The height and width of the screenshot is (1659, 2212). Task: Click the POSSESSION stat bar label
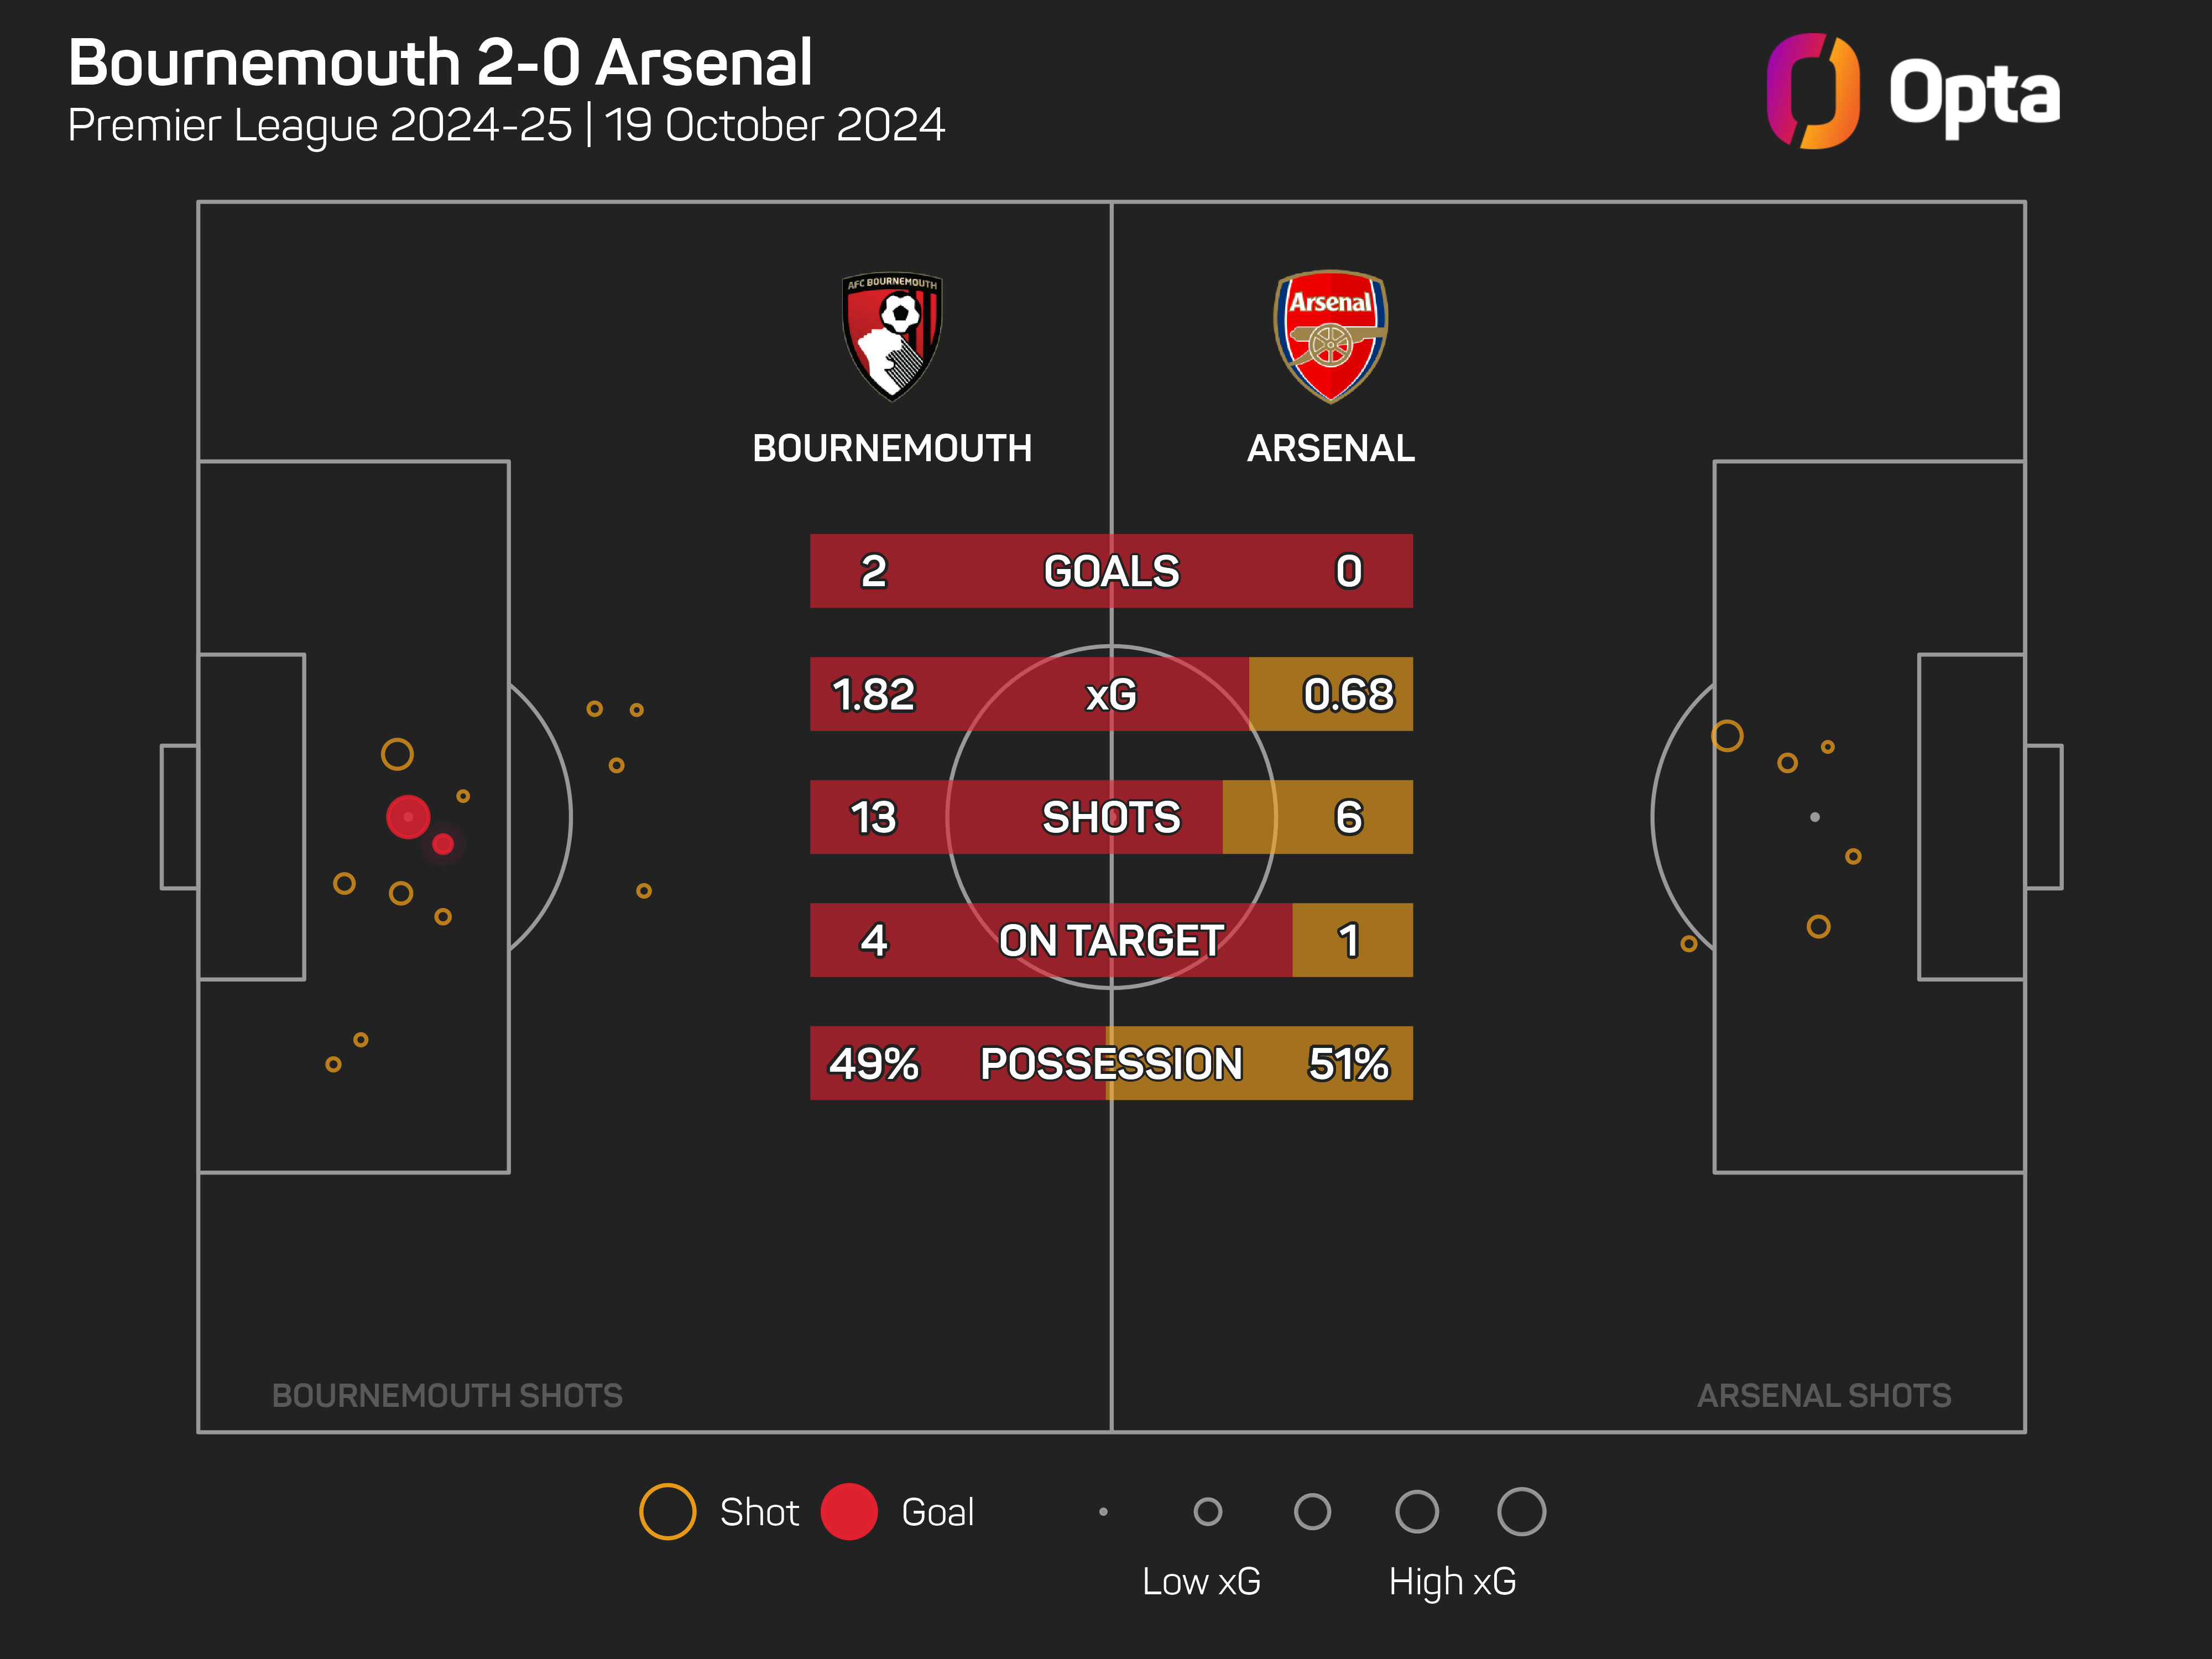(1111, 1063)
